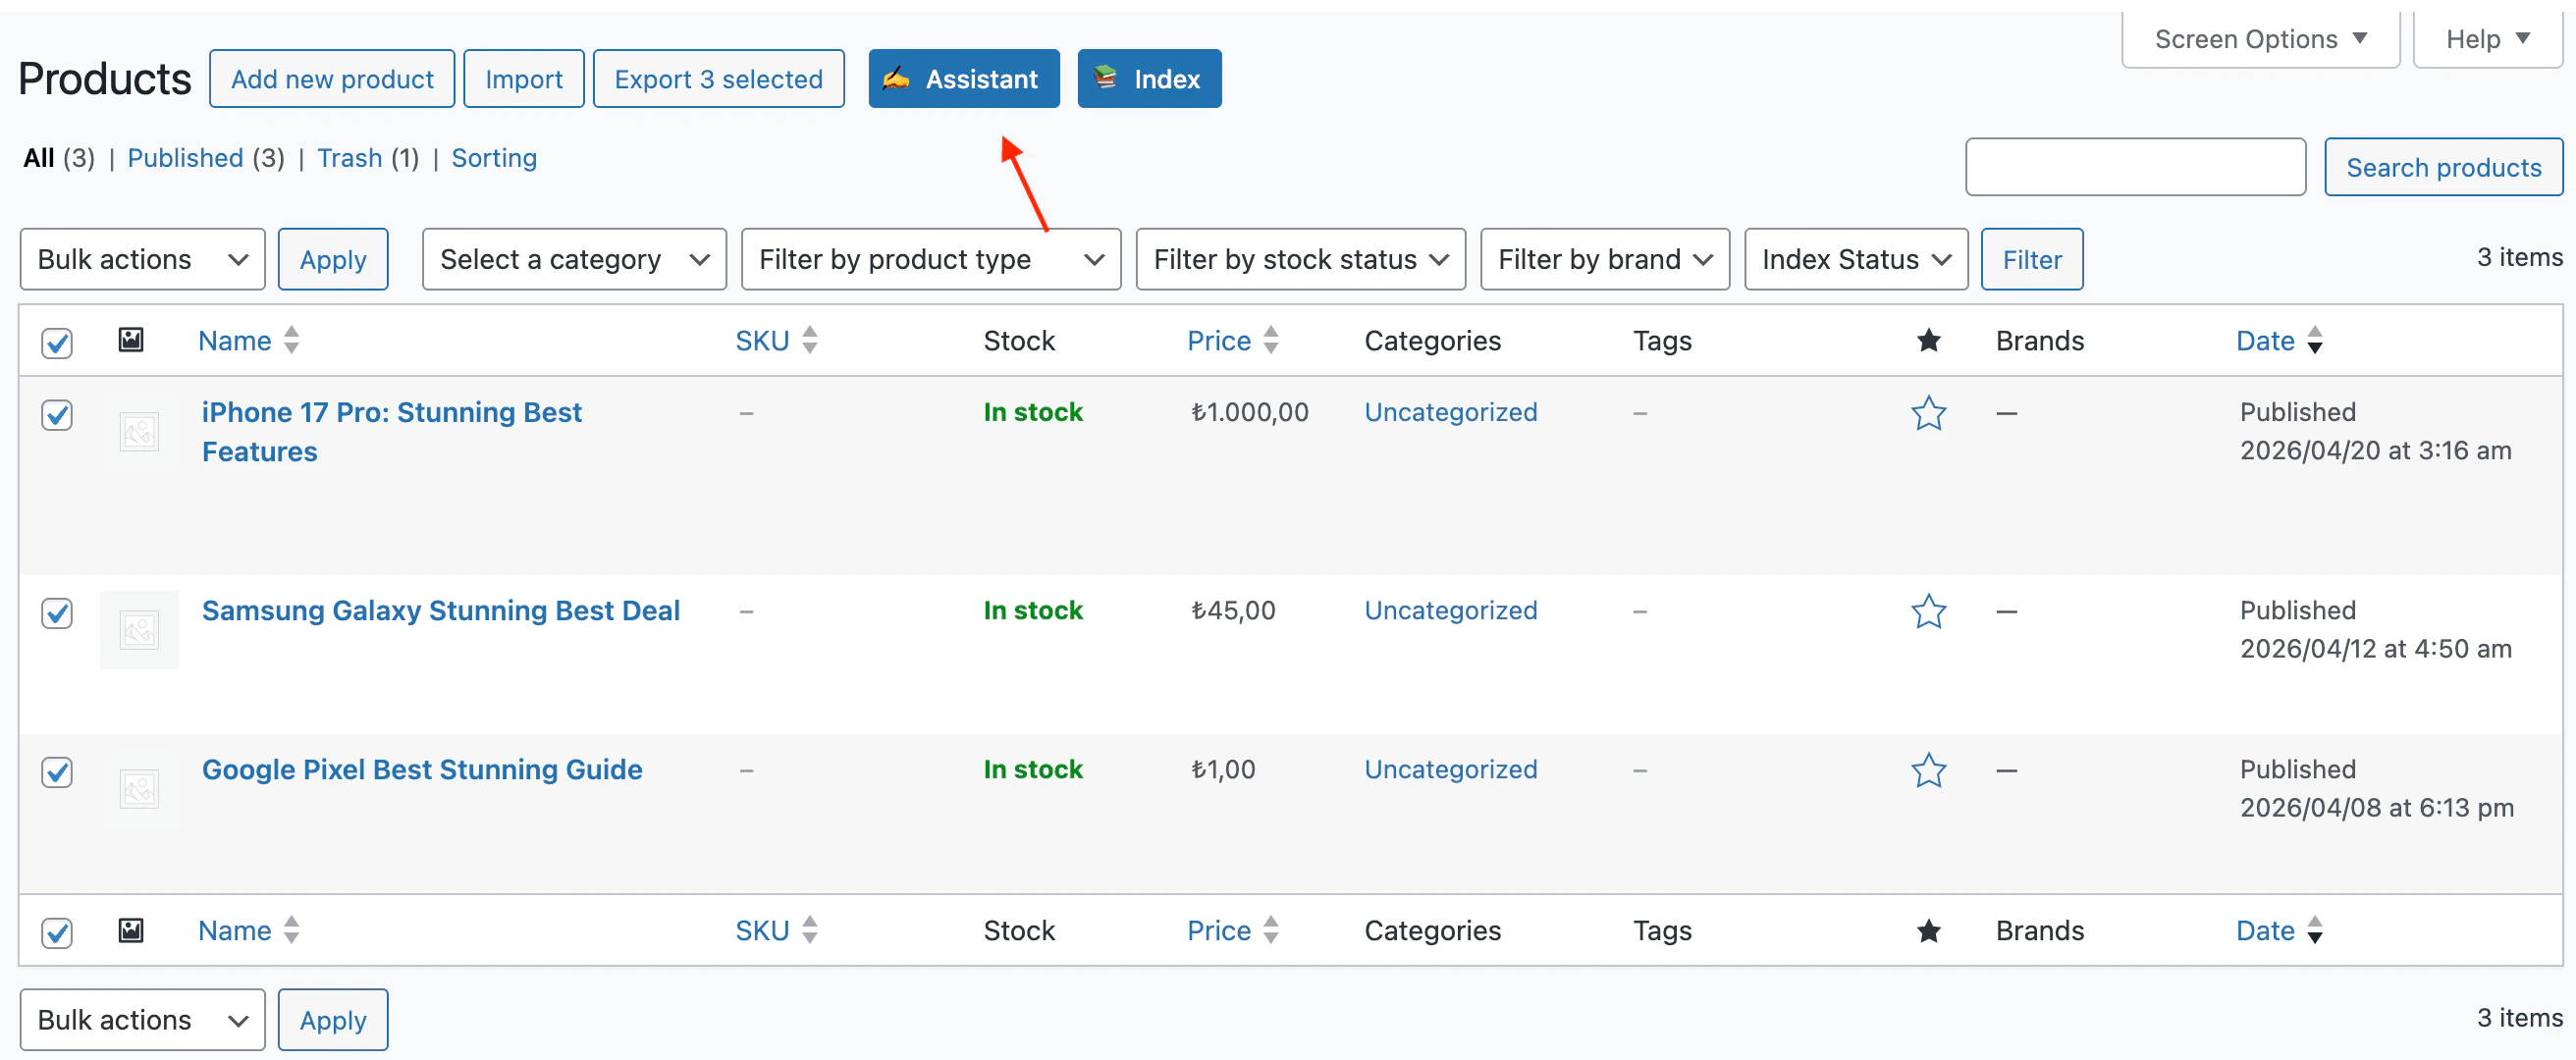Viewport: 2576px width, 1060px height.
Task: Expand the Help panel
Action: click(x=2487, y=39)
